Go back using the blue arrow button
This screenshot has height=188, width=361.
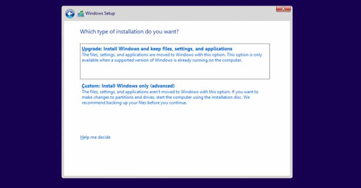click(70, 14)
